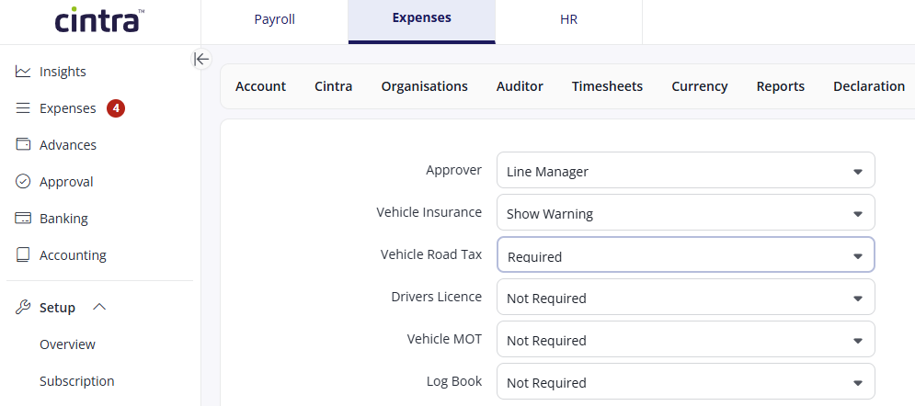
Task: Open the Vehicle Road Tax dropdown
Action: (x=686, y=254)
